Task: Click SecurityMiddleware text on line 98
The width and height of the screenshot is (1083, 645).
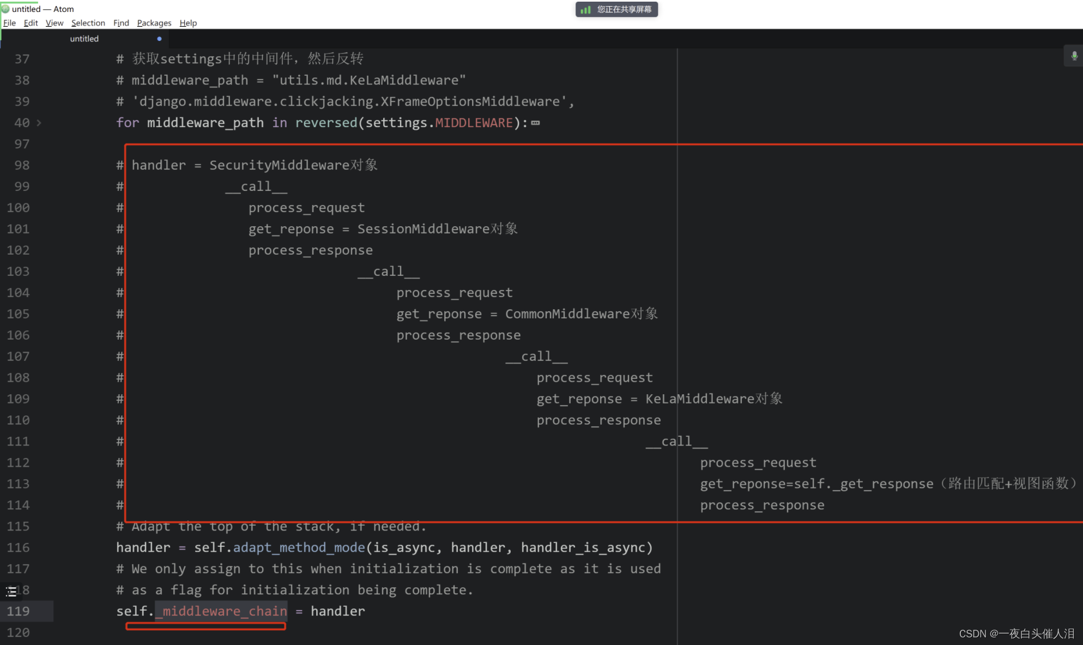Action: [280, 165]
